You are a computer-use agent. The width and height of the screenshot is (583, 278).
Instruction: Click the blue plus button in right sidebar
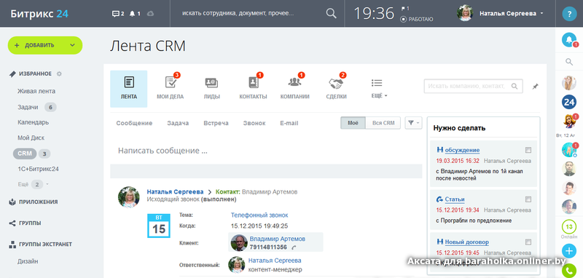click(x=569, y=251)
